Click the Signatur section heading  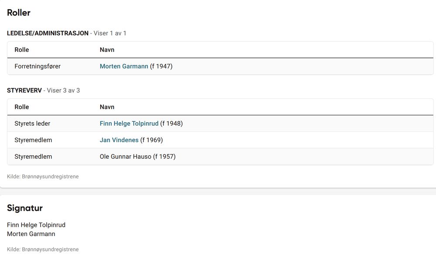pos(25,208)
